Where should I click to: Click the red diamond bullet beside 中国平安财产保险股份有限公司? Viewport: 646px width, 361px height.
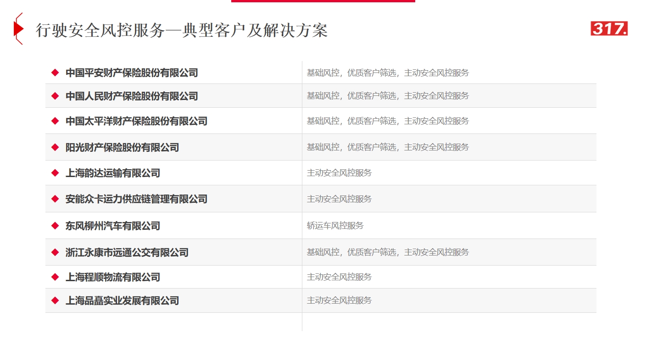pos(55,72)
